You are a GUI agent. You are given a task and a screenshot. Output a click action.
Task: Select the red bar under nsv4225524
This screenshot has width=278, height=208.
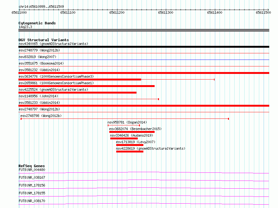77,93
